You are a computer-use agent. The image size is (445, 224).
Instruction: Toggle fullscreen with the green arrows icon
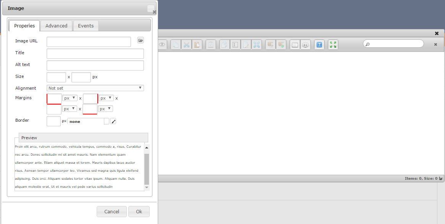click(333, 45)
